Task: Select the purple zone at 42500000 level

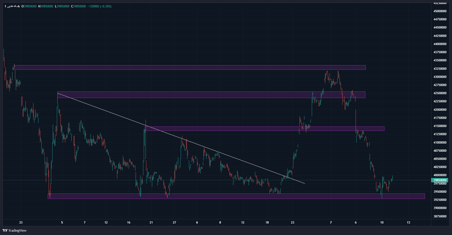Action: pos(211,95)
